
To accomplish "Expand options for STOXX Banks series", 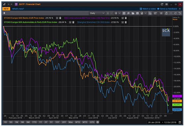I will pos(57,18).
